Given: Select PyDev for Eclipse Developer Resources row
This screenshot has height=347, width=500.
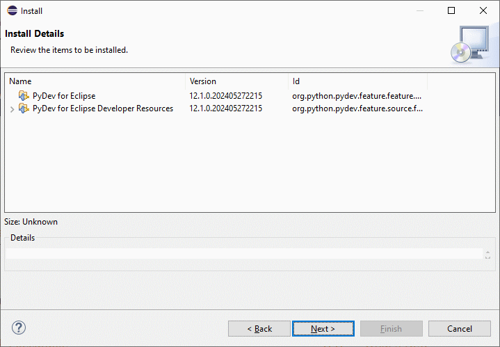Looking at the screenshot, I should [250, 108].
